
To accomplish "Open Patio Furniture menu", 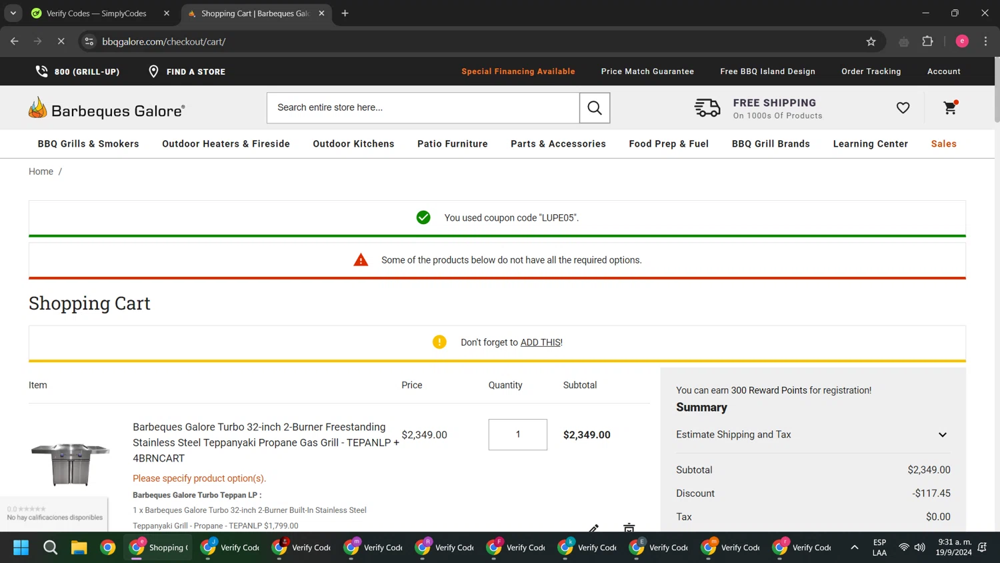I will [453, 144].
